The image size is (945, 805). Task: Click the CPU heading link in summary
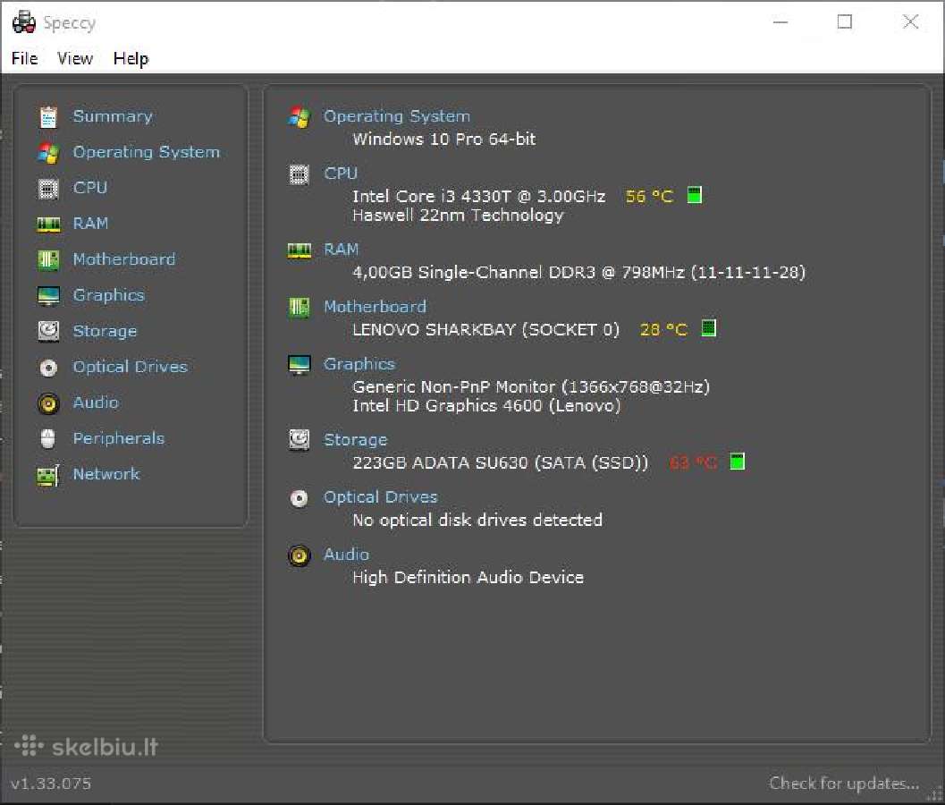[342, 174]
